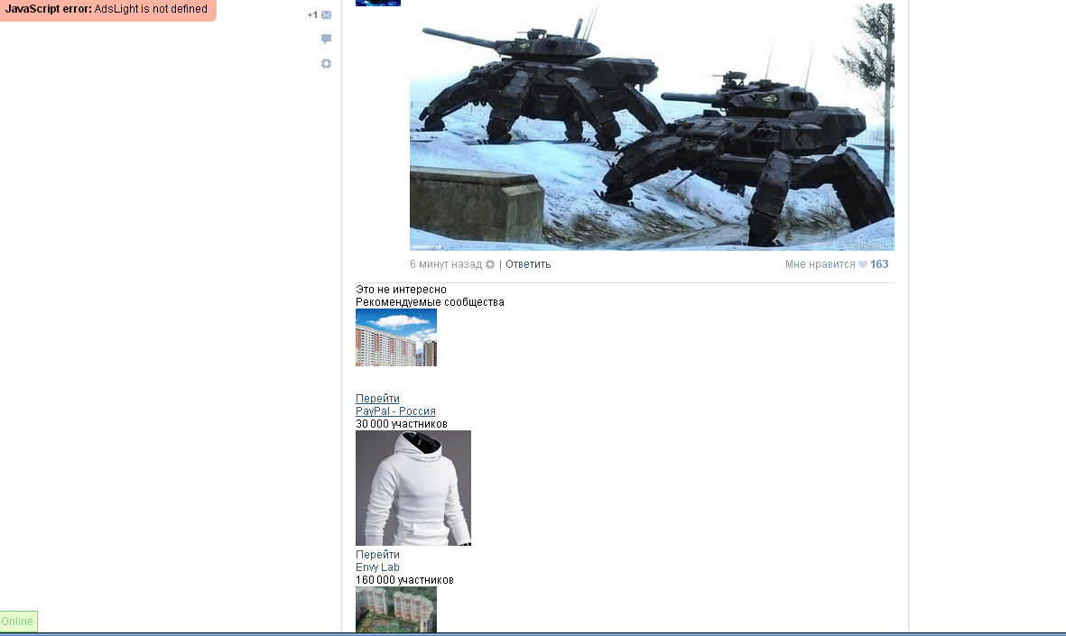Image resolution: width=1066 pixels, height=636 pixels.
Task: Click the small gear next to post time
Action: tap(490, 264)
